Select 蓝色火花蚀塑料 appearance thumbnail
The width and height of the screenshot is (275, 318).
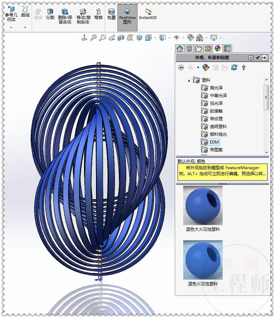[x=203, y=260]
